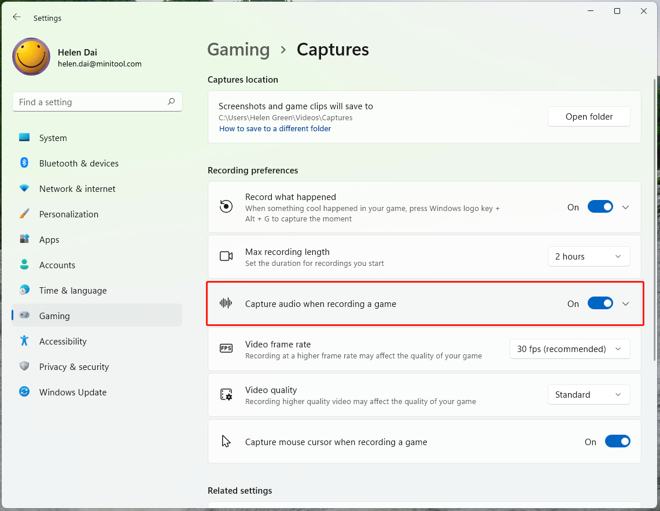Click the Find a setting search box
This screenshot has height=511, width=660.
97,101
